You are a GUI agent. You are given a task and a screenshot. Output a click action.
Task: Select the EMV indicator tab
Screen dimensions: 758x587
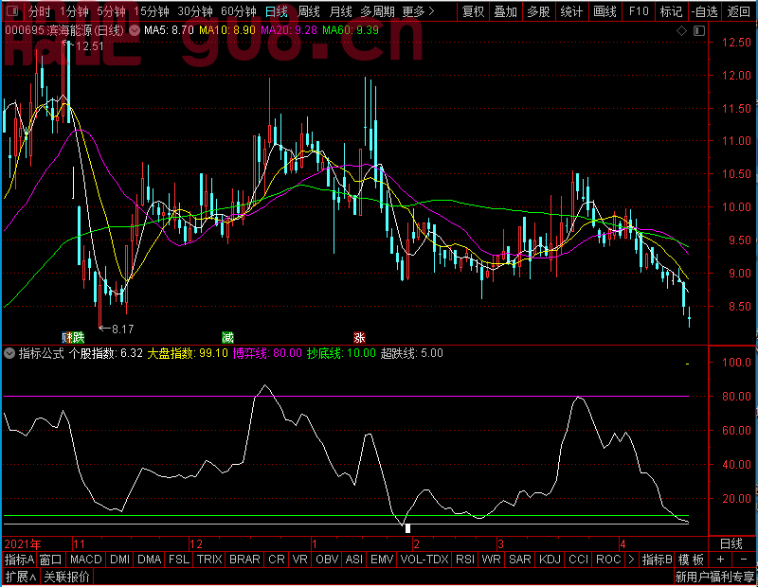coord(382,560)
